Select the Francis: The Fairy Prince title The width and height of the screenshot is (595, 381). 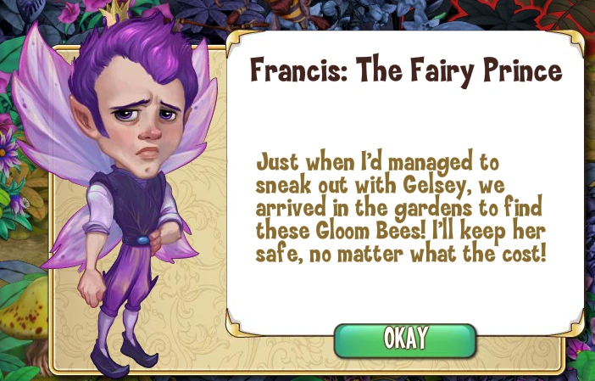pos(406,71)
